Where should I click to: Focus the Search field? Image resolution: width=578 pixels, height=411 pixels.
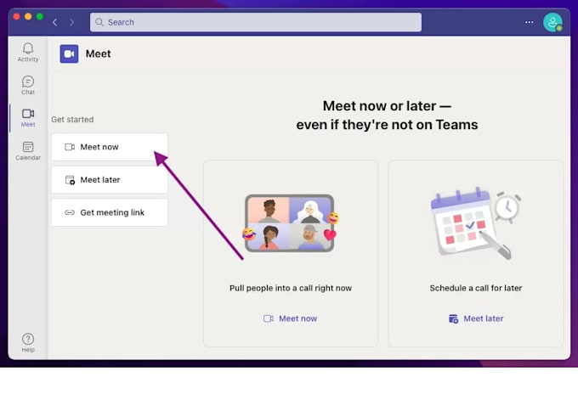(256, 22)
